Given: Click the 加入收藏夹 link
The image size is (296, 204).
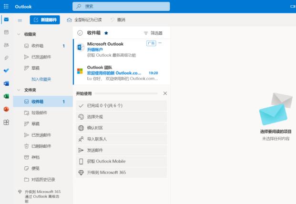Looking at the screenshot, I should click(x=41, y=79).
